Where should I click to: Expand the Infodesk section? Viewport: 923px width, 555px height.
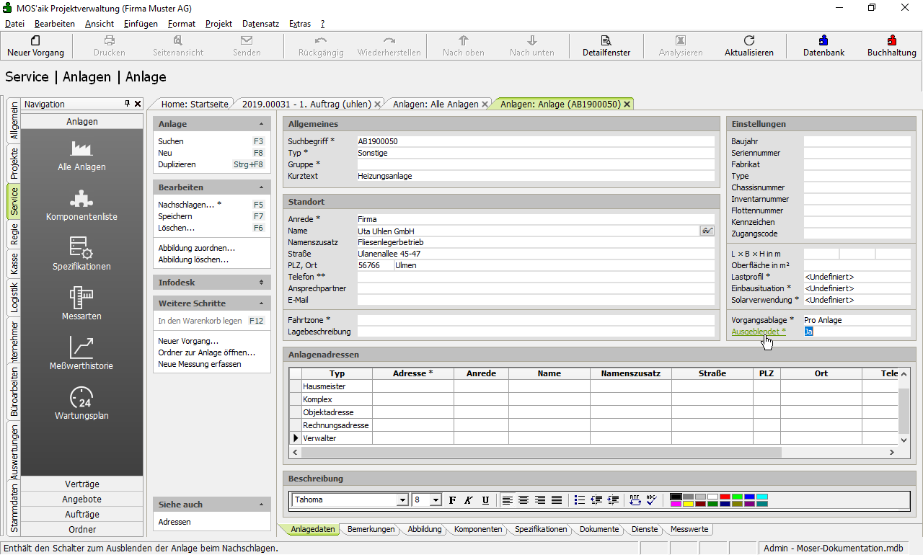pos(212,283)
